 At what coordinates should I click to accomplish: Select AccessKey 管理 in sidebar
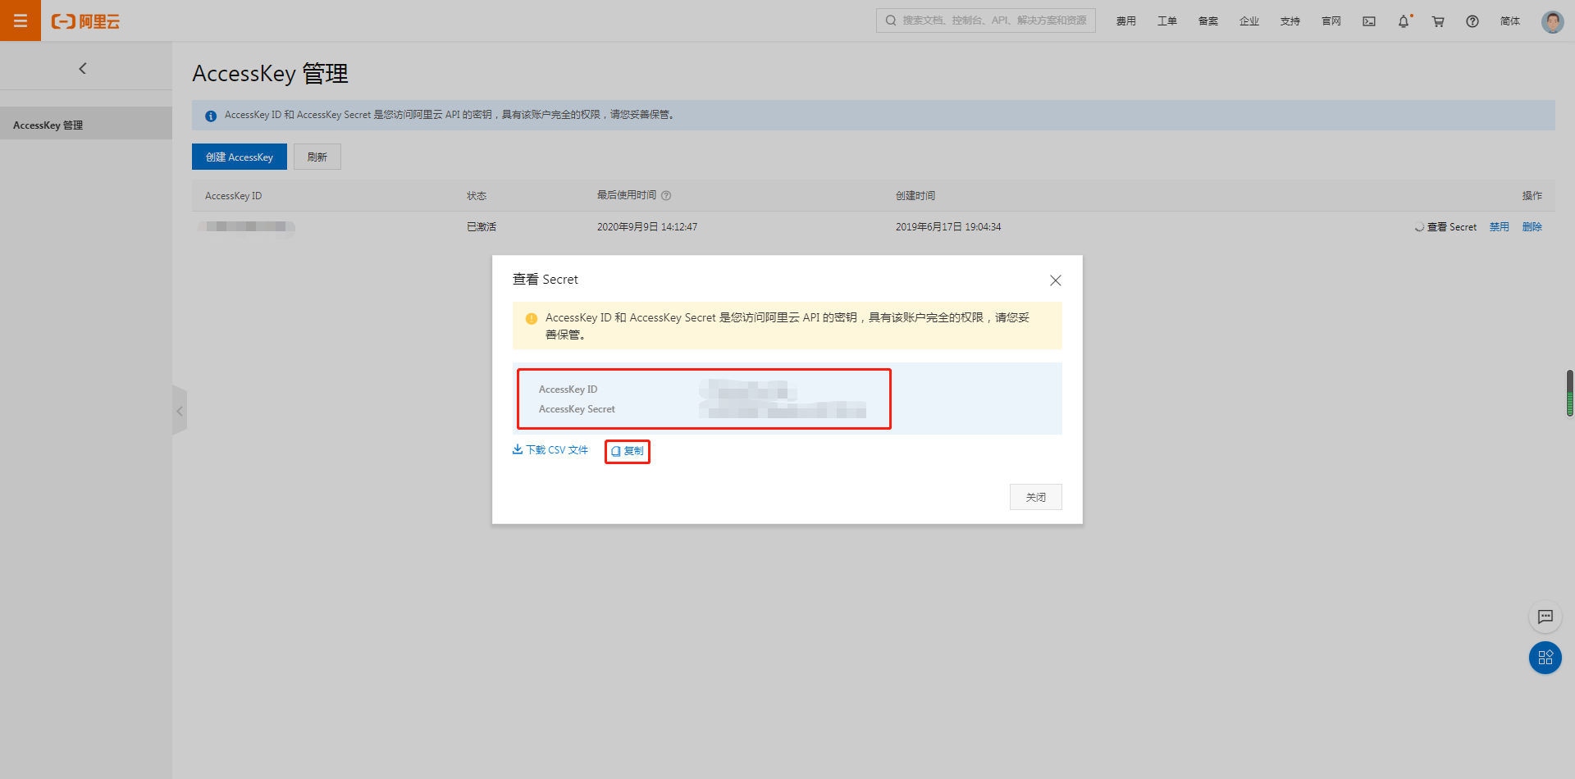[86, 125]
